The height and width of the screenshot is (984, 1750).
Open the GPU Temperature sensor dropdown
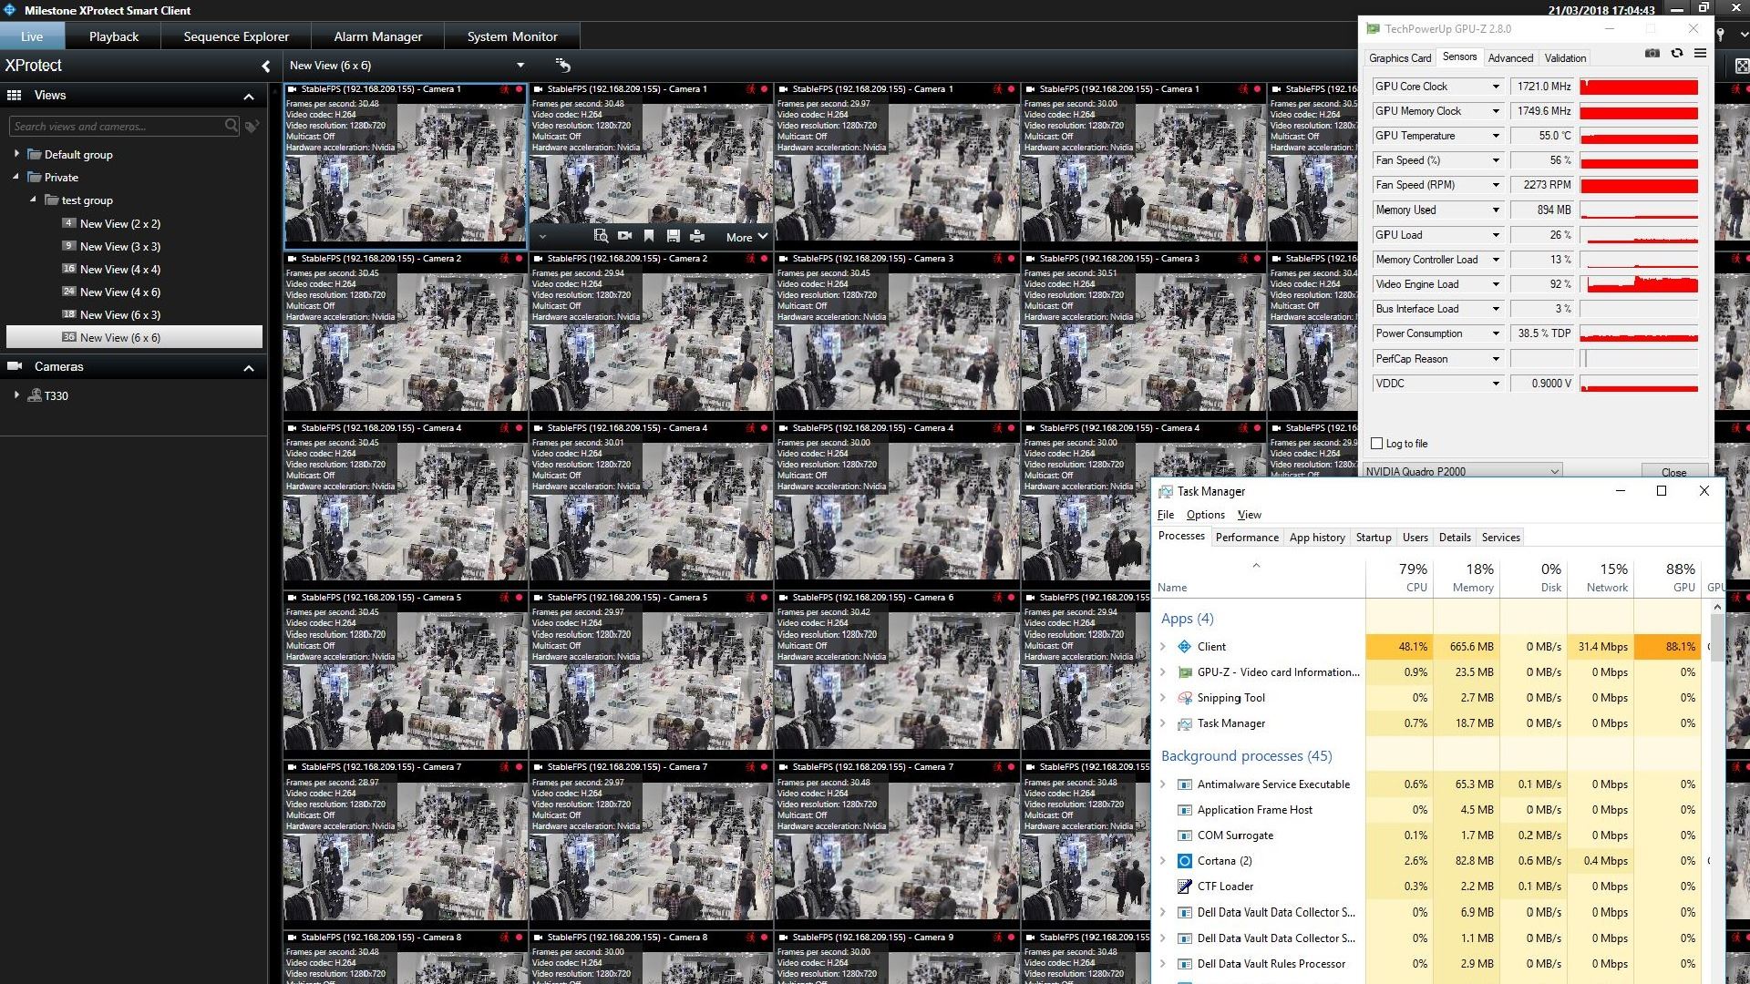(1495, 136)
